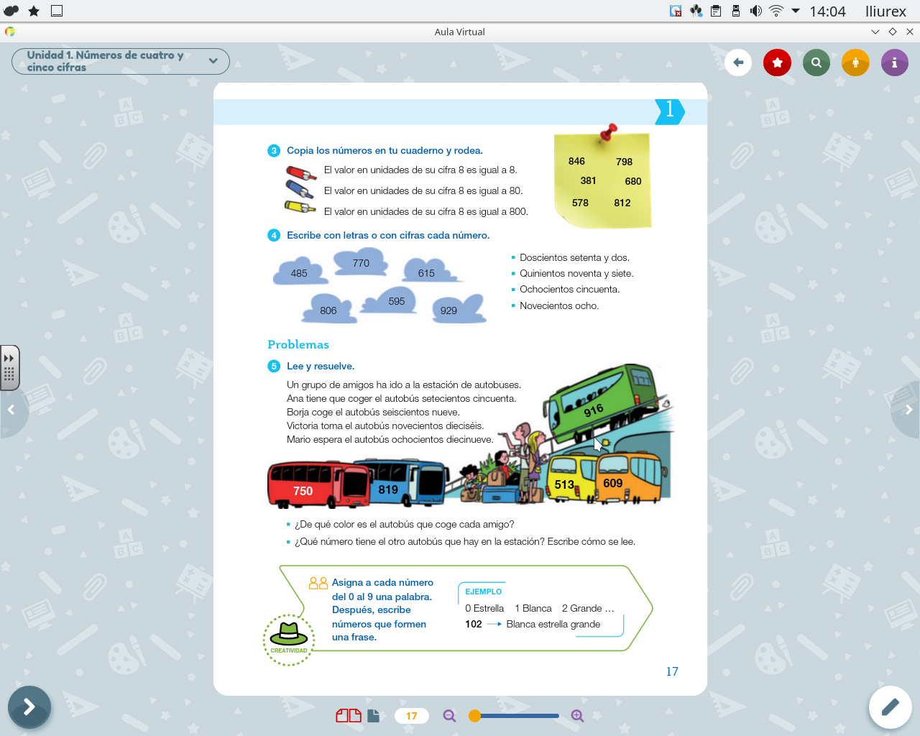This screenshot has height=736, width=920.
Task: Open the lliurex user menu
Action: [885, 11]
